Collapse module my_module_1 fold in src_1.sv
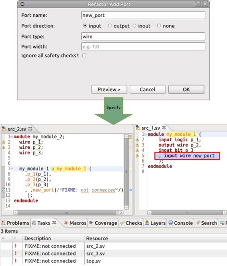227x266 pixels. point(146,134)
